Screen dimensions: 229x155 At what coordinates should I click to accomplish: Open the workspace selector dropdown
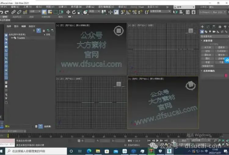point(219,7)
